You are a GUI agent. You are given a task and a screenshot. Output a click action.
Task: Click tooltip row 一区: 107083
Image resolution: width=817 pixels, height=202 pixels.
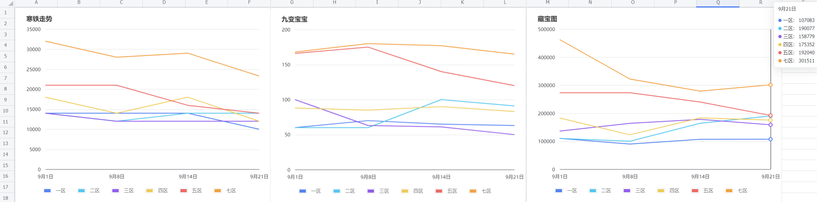tap(796, 20)
